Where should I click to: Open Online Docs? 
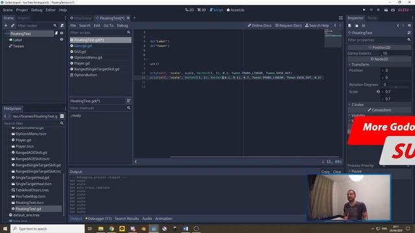(259, 25)
